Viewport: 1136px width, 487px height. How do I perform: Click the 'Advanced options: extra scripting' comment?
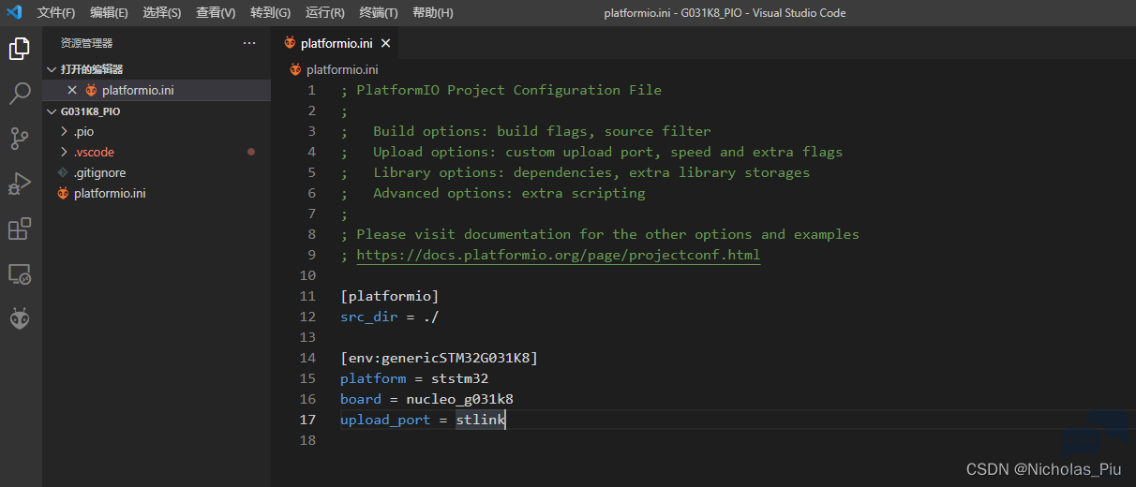[493, 193]
